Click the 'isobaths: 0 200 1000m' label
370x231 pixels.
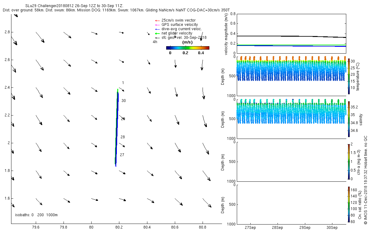[36, 215]
